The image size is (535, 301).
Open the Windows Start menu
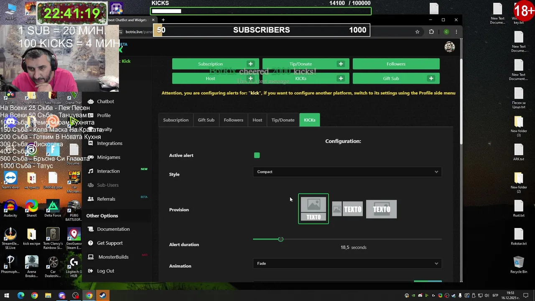click(x=7, y=296)
